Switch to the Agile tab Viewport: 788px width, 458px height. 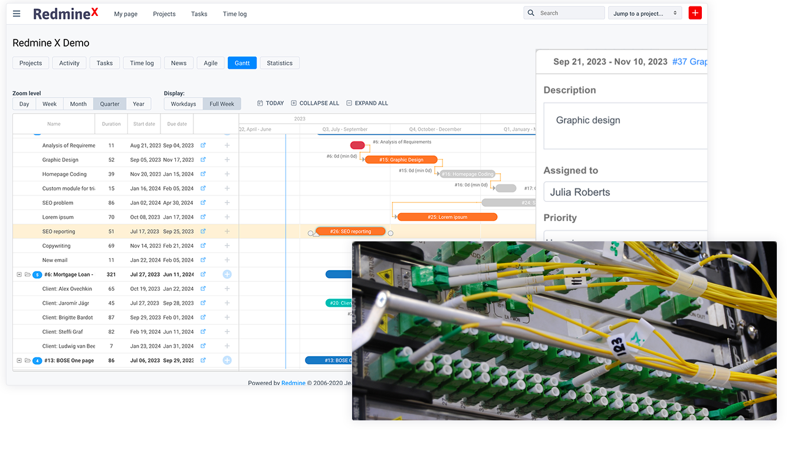[x=211, y=63]
